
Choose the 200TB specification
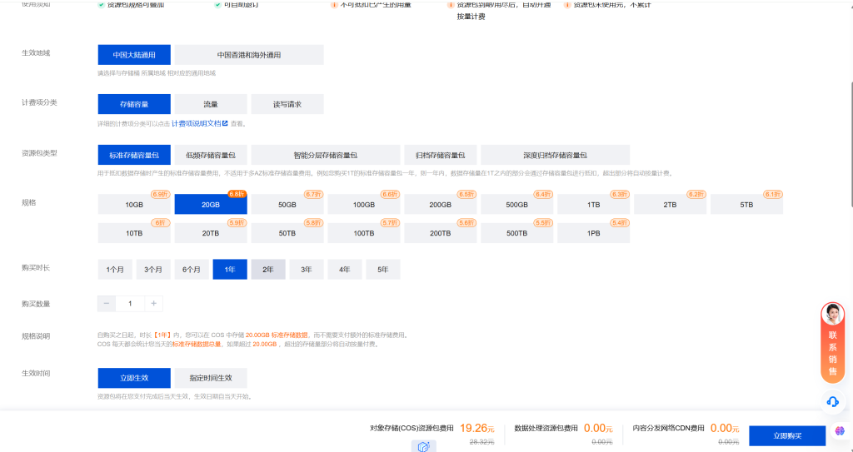coord(441,233)
